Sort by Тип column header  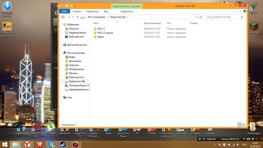tap(169, 23)
